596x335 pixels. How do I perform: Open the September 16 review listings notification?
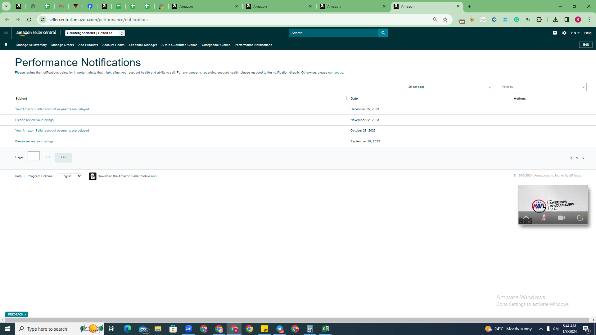click(34, 141)
